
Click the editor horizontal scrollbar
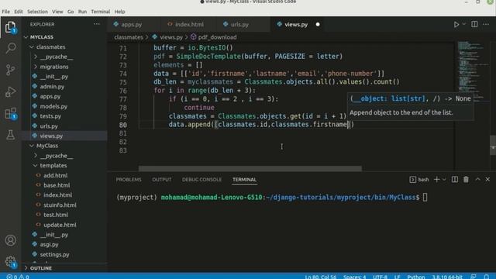pos(250,169)
